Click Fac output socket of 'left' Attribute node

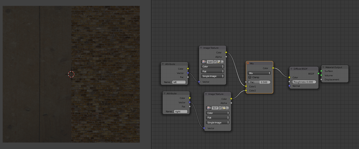(x=188, y=77)
